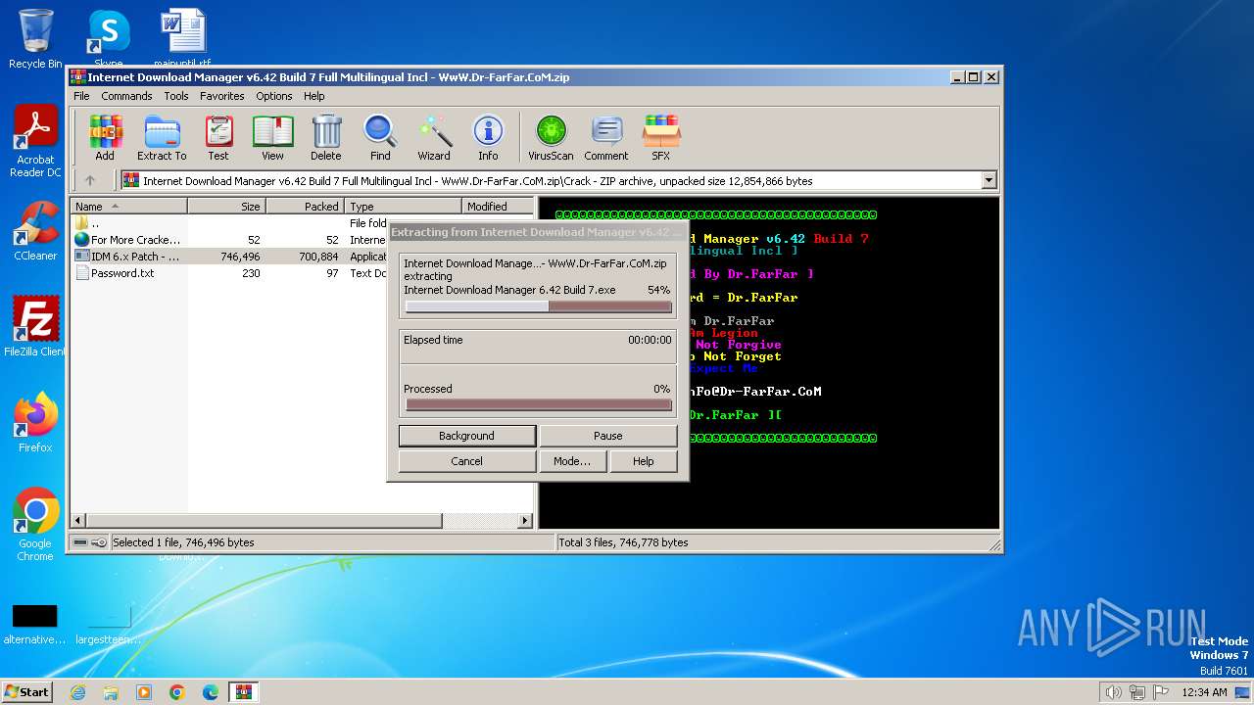Cancel the extraction
Image resolution: width=1254 pixels, height=705 pixels.
coord(467,461)
